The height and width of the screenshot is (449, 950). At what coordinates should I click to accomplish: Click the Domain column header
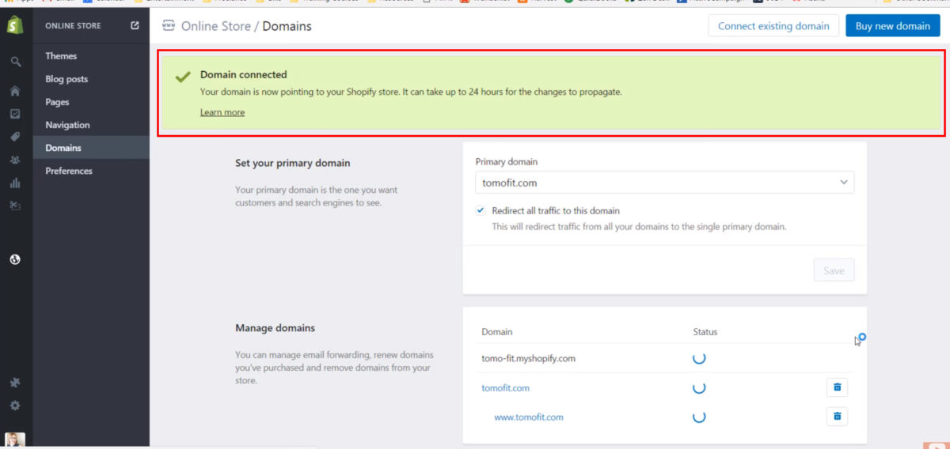pyautogui.click(x=497, y=332)
